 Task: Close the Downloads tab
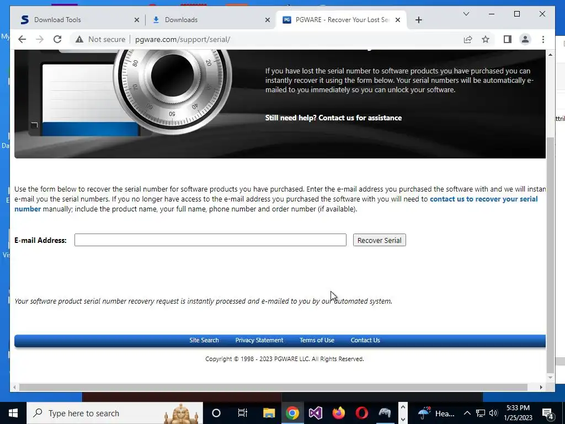pos(268,20)
